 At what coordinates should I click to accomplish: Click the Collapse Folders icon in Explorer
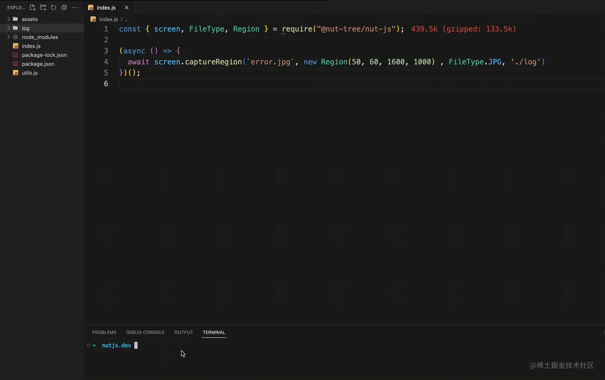click(64, 7)
